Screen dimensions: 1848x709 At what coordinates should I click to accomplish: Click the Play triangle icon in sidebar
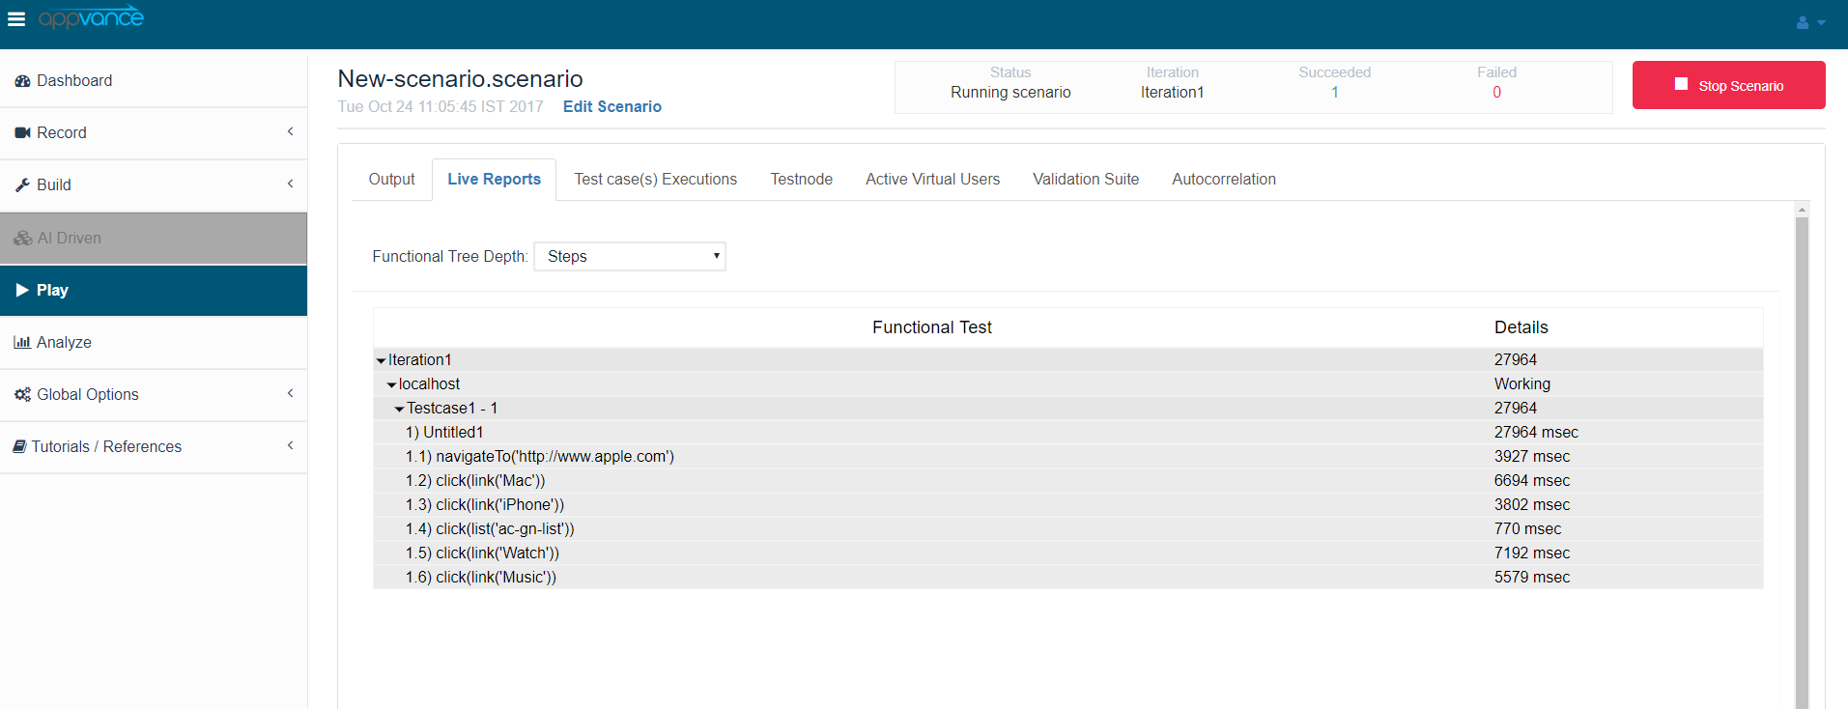tap(22, 291)
